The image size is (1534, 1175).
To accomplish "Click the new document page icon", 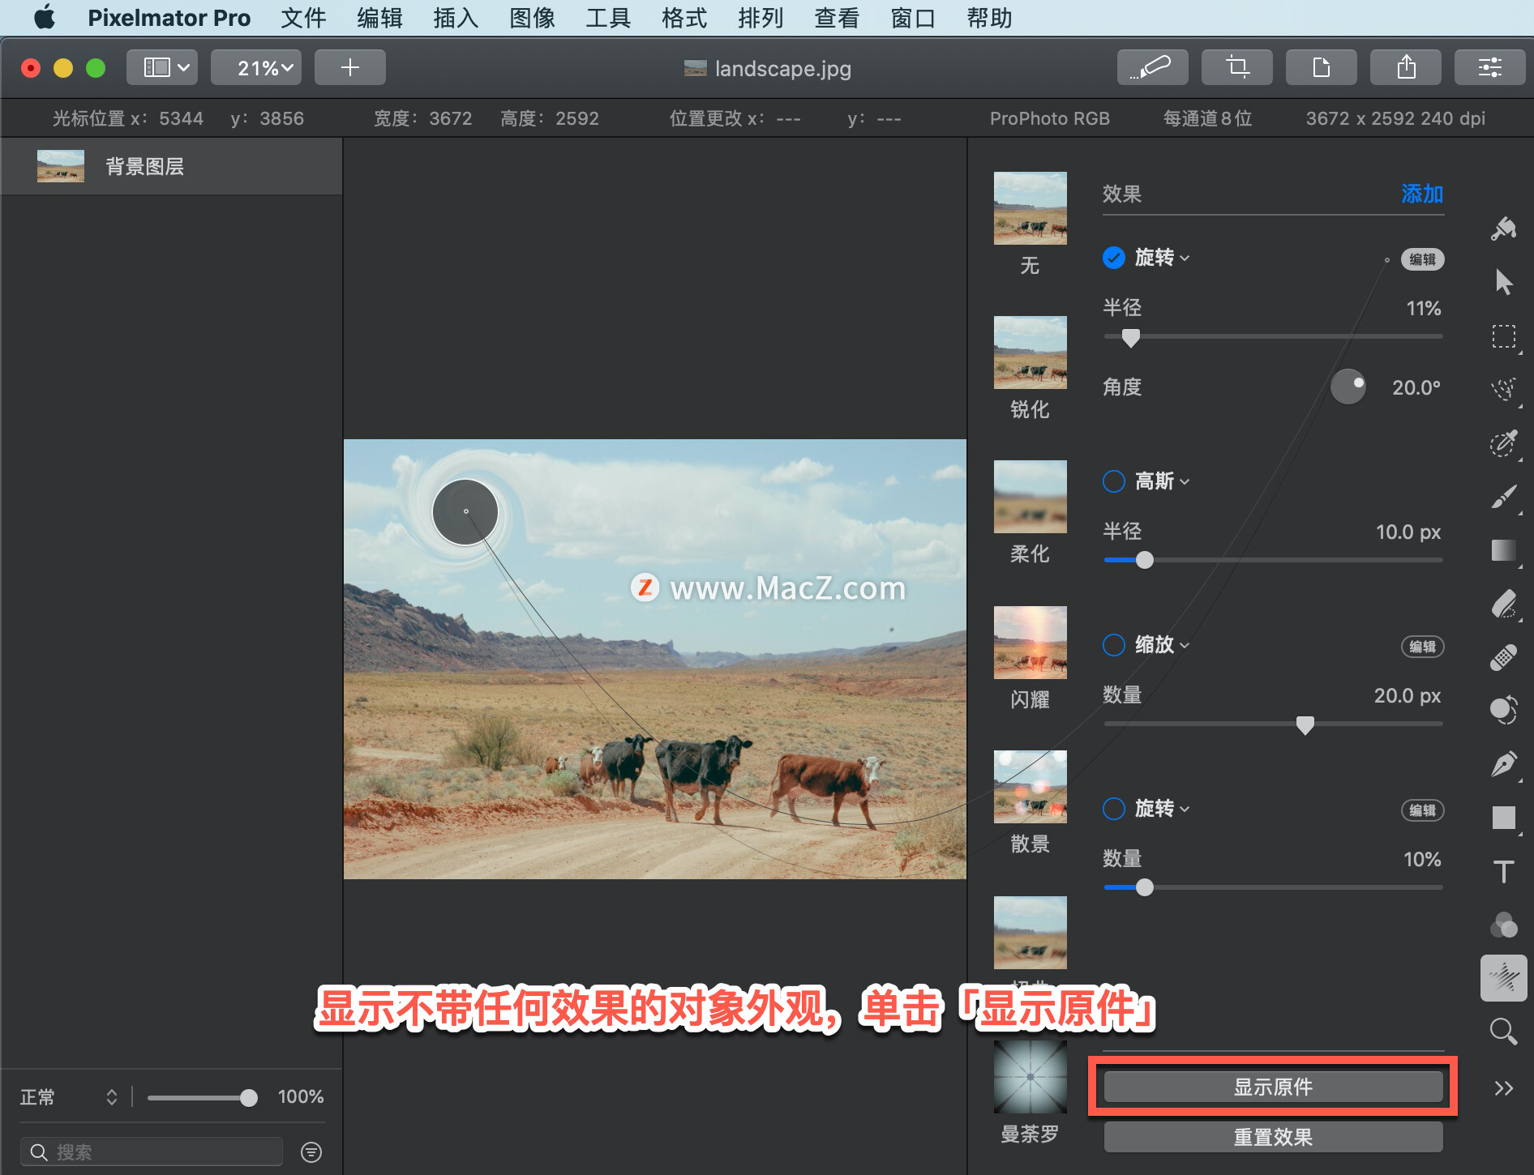I will coord(1321,67).
